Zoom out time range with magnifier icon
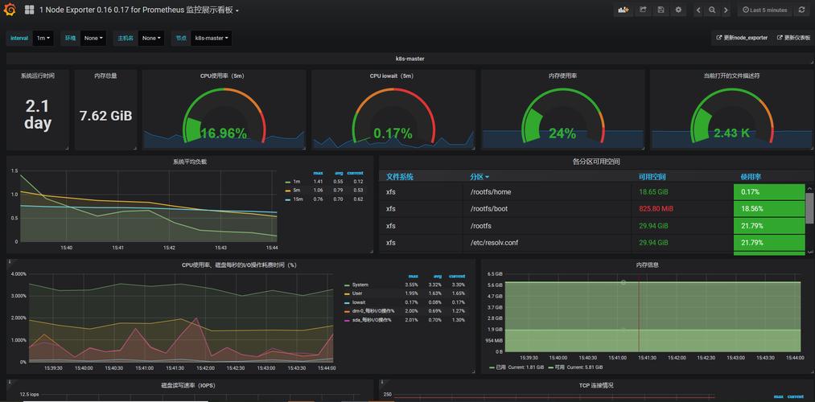Image resolution: width=815 pixels, height=402 pixels. (x=712, y=10)
